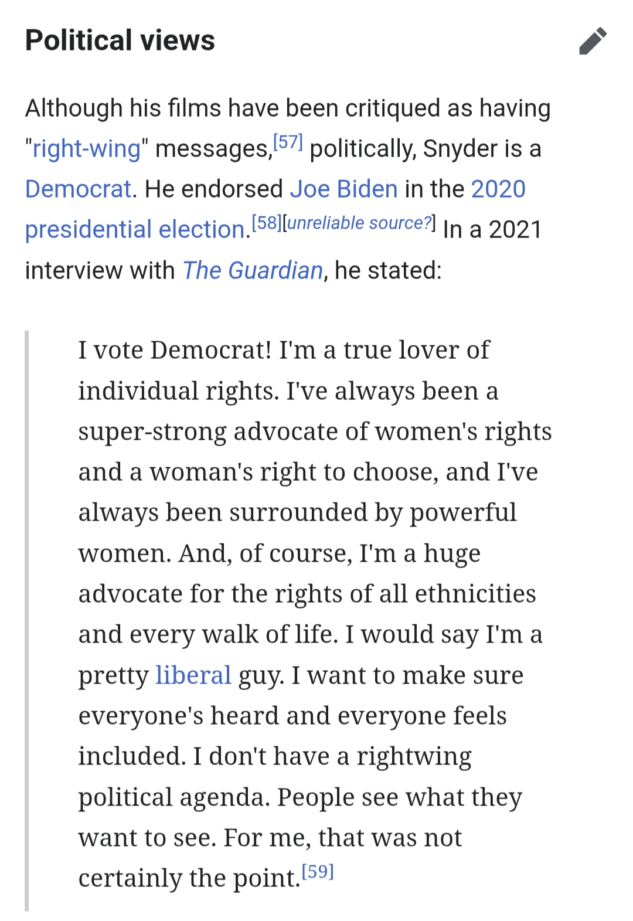This screenshot has height=921, width=633.
Task: Follow the liberal link in the quote
Action: (x=193, y=675)
